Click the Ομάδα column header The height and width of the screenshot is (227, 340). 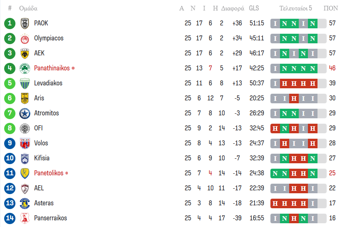(x=28, y=8)
